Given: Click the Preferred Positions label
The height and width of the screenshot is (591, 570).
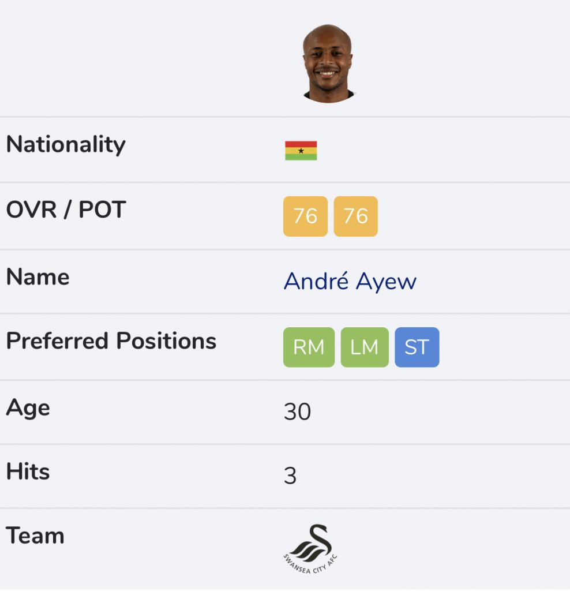Looking at the screenshot, I should [111, 342].
